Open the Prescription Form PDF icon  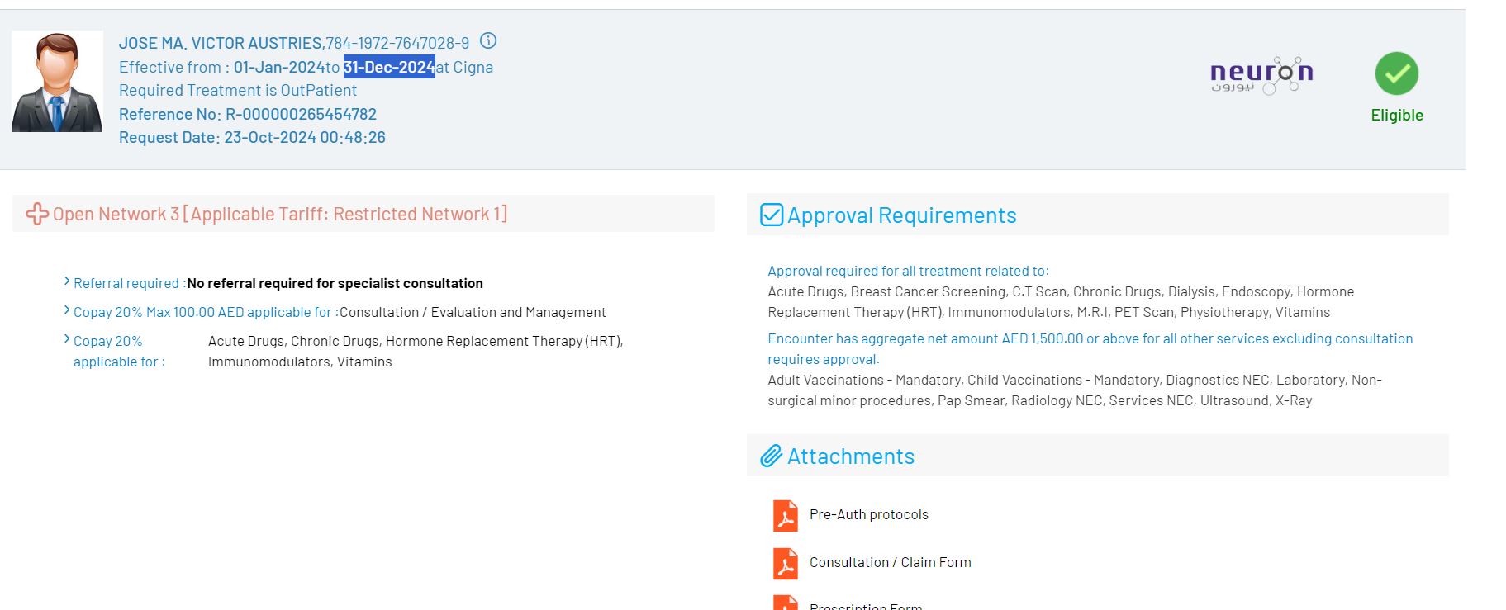785,603
